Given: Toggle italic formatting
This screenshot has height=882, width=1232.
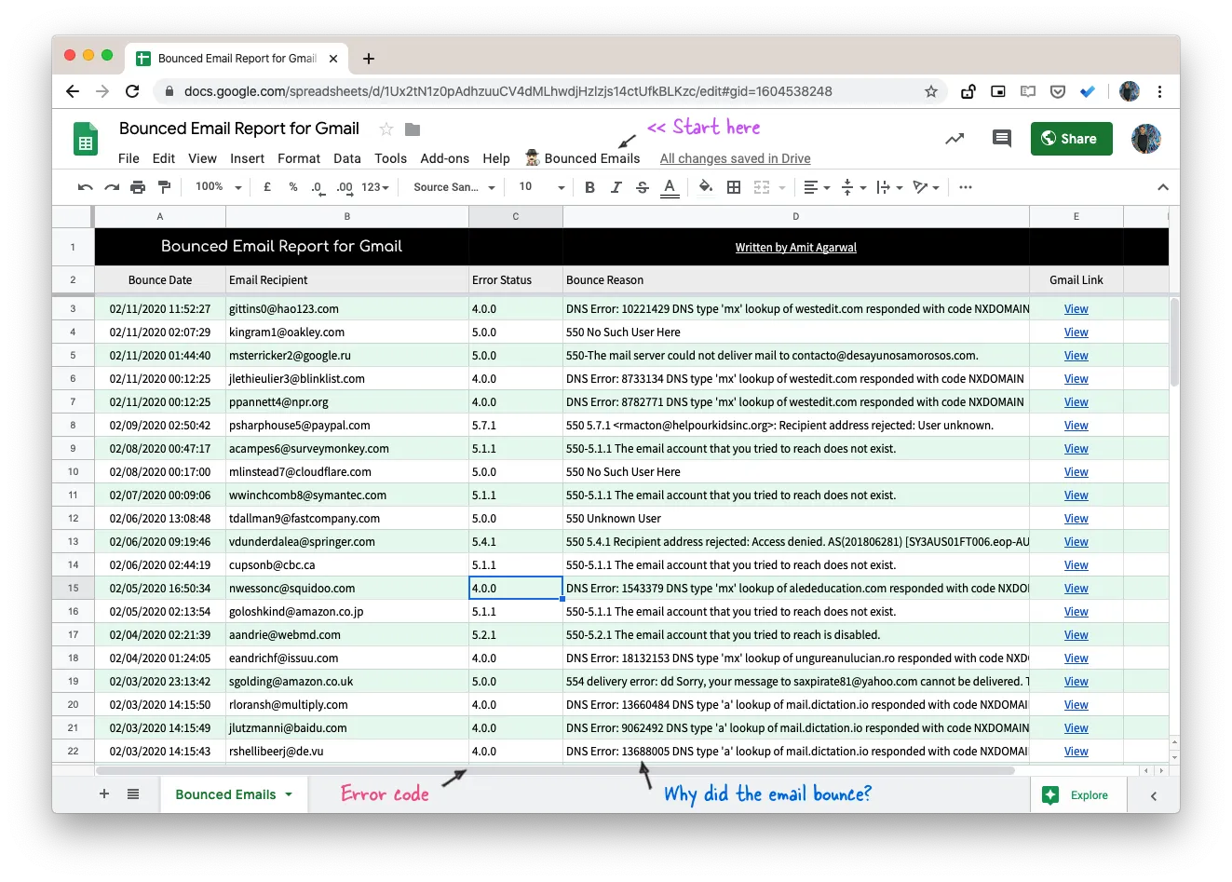Looking at the screenshot, I should [x=616, y=187].
